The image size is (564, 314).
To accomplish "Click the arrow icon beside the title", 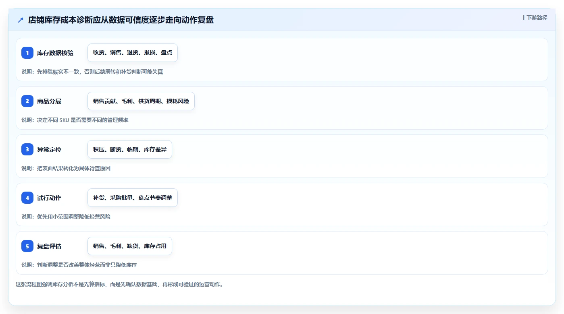I will 21,20.
